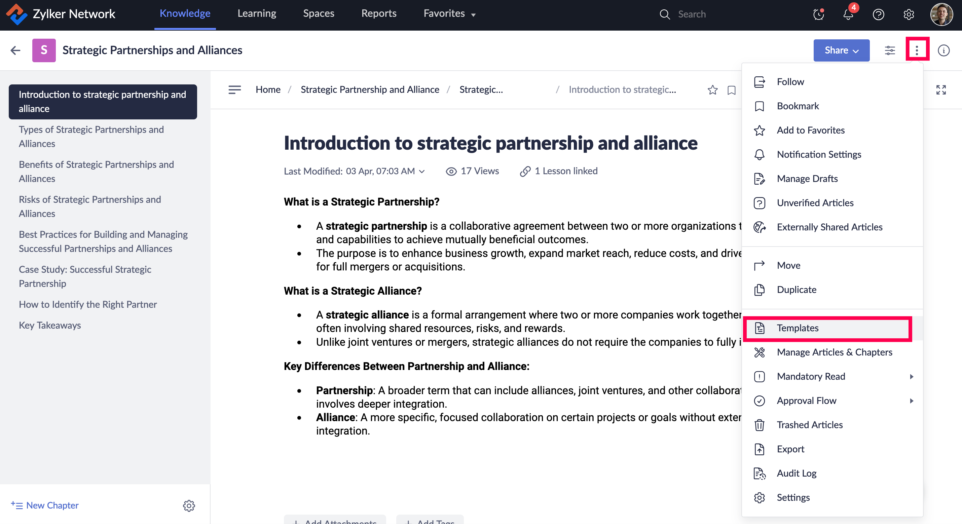Click the back arrow icon

pos(15,50)
